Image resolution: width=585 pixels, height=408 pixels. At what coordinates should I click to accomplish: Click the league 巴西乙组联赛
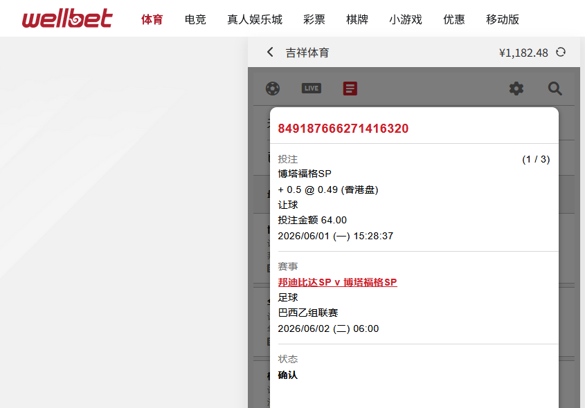(308, 313)
